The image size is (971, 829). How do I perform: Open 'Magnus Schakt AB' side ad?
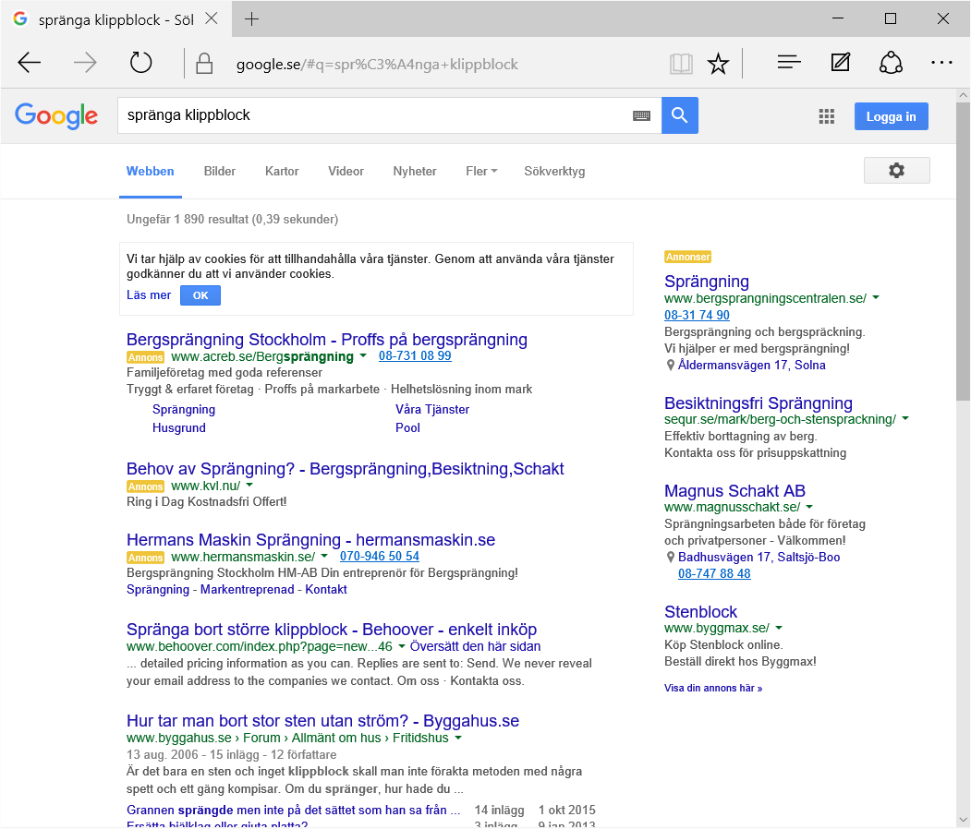tap(734, 491)
